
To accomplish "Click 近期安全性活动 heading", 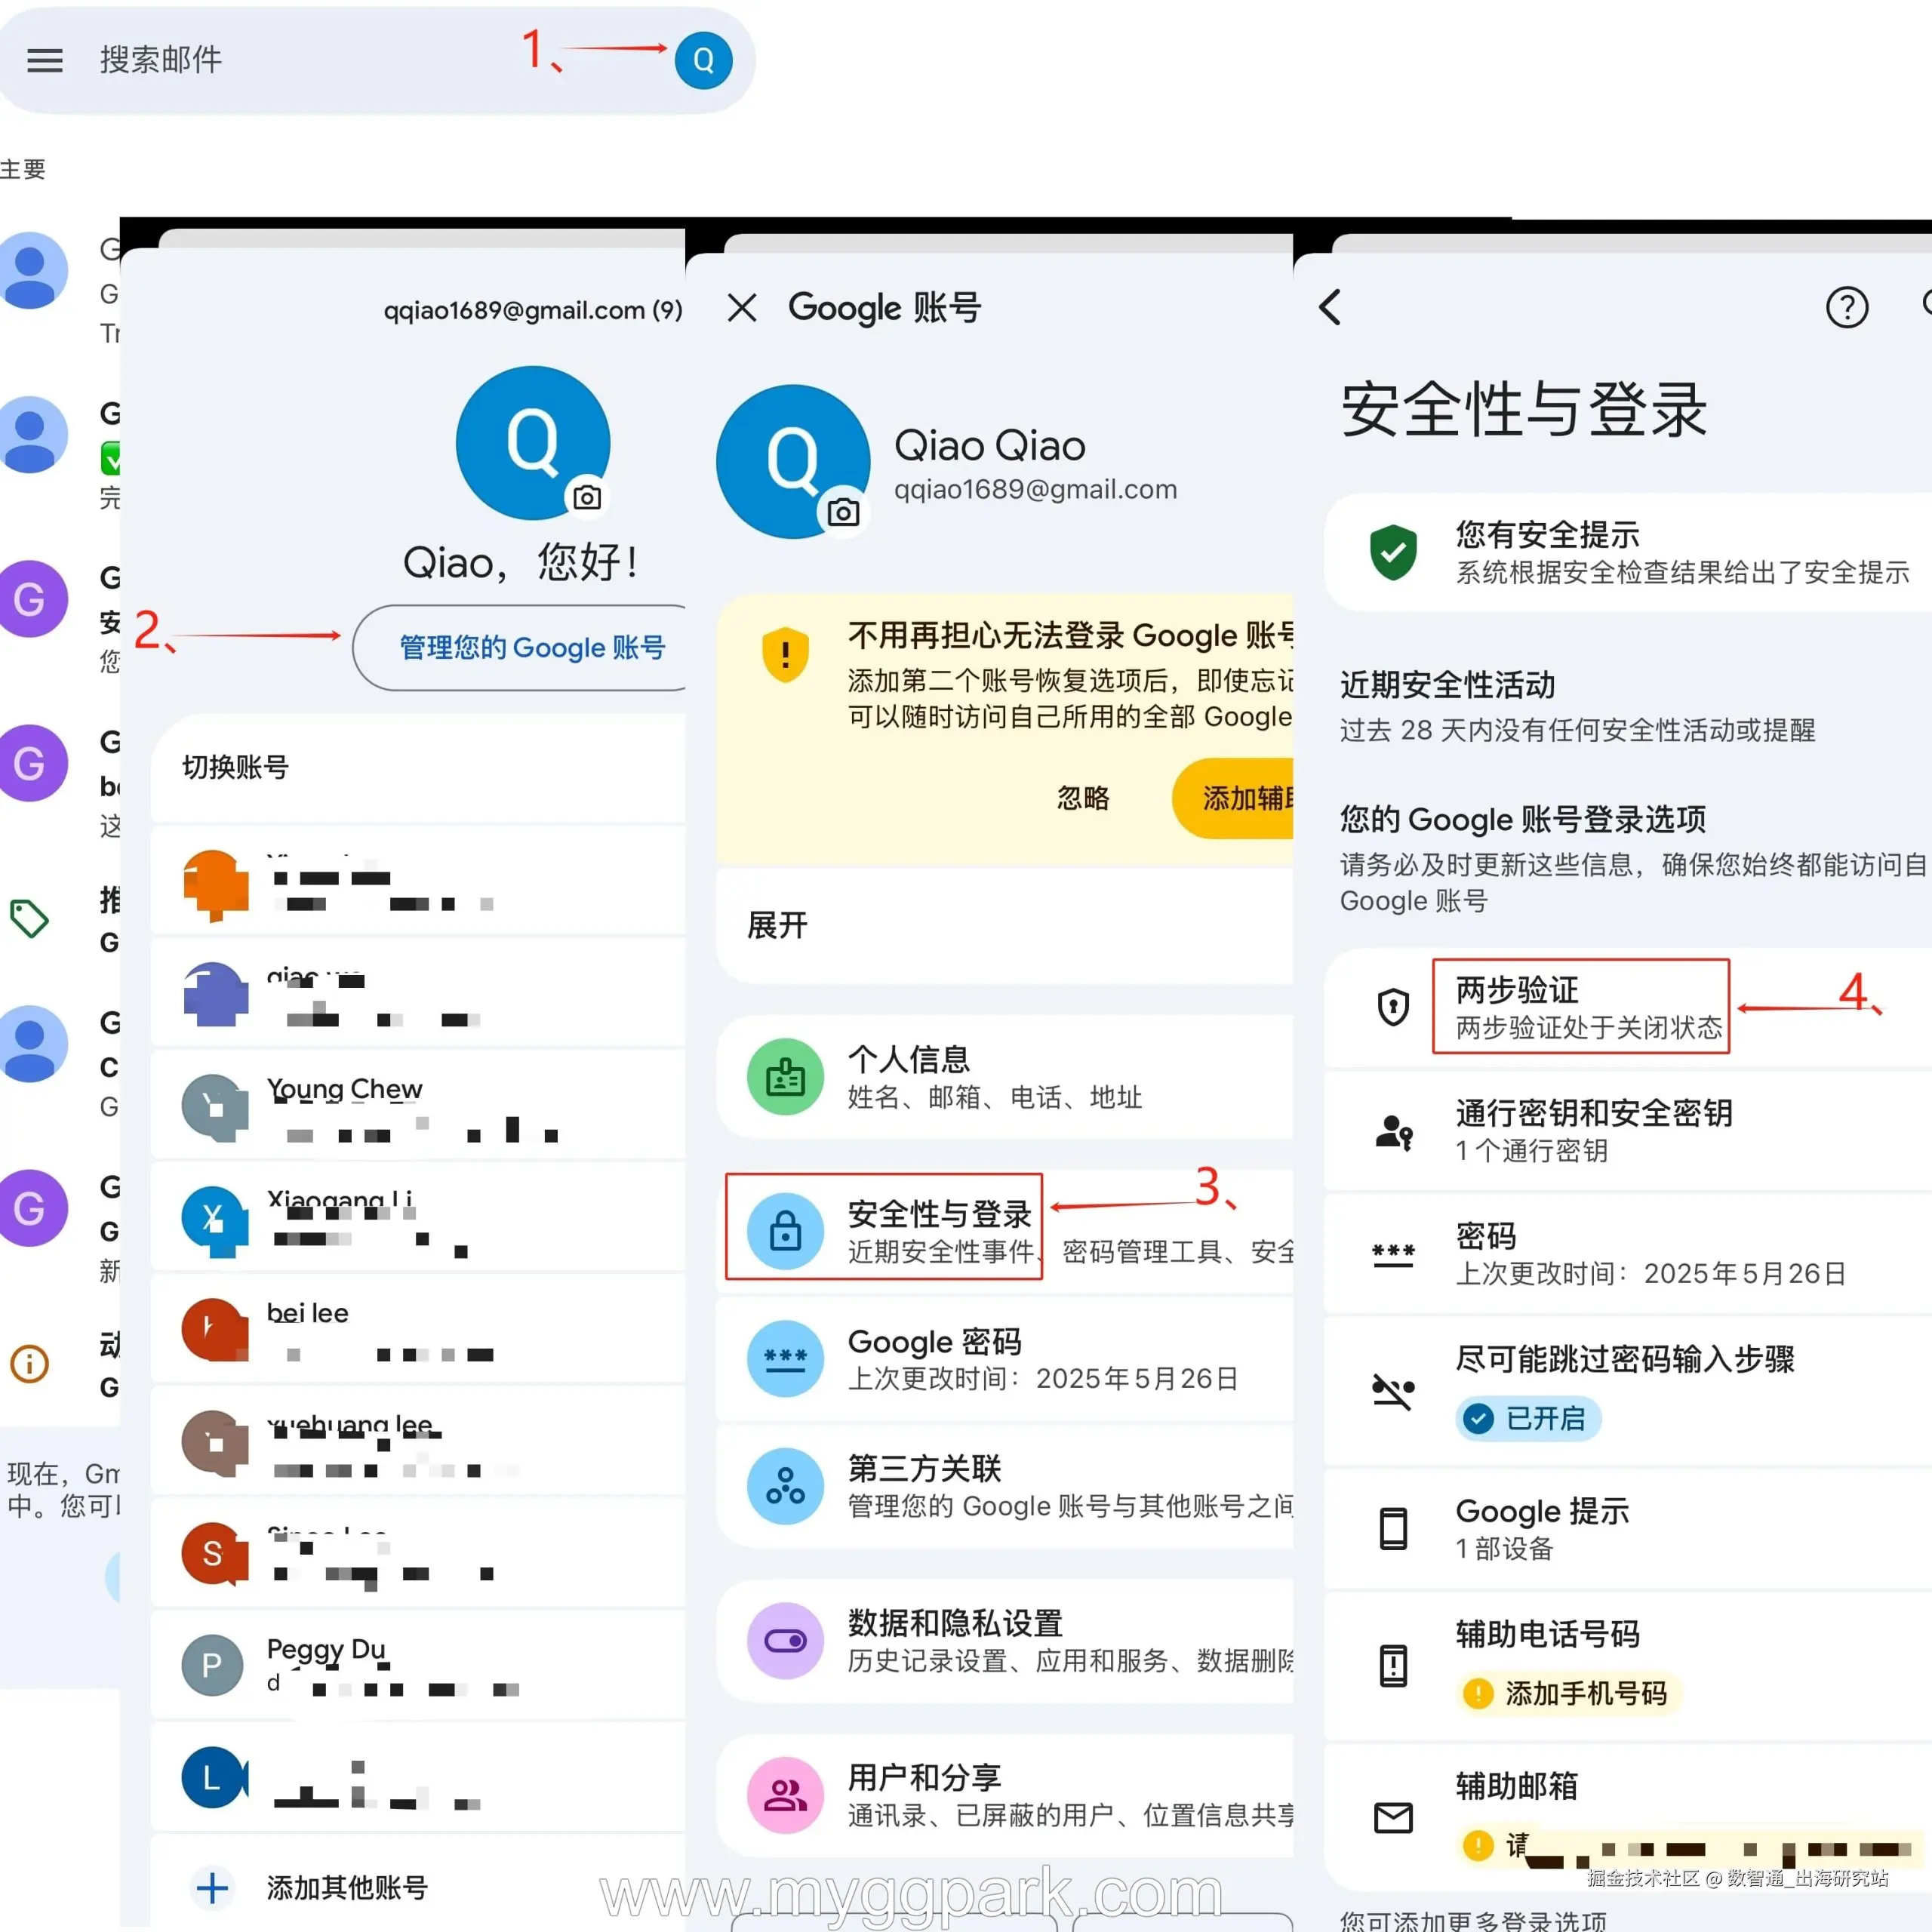I will [x=1447, y=685].
